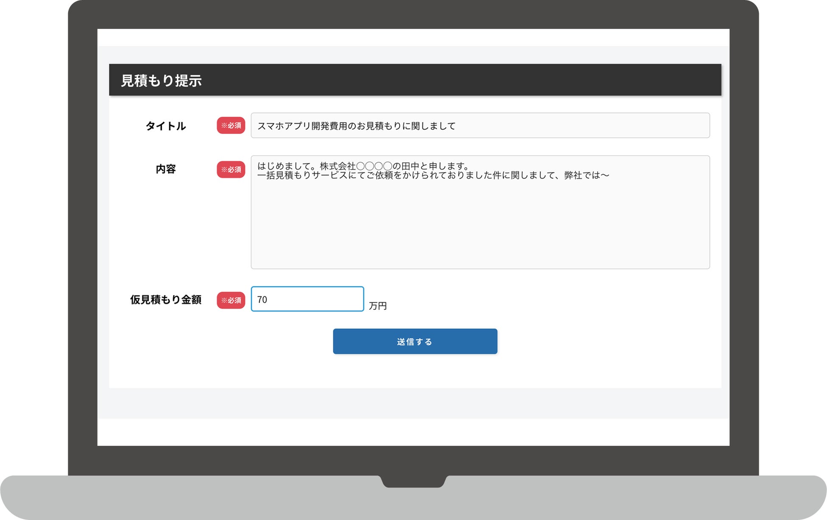Screen dimensions: 827x520
Task: Click the 仮見積もり金額 amount input box
Action: coord(307,299)
